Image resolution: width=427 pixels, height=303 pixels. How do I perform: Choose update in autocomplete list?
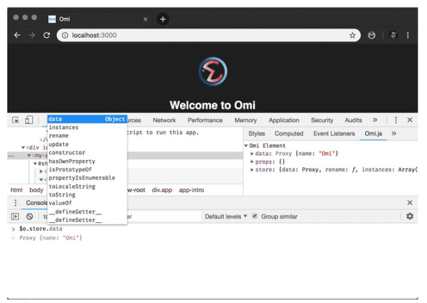click(87, 144)
